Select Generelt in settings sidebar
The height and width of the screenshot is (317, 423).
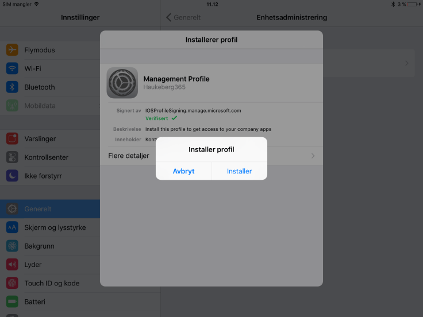[38, 209]
